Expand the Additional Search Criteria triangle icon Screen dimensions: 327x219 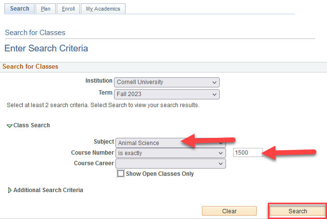point(10,190)
